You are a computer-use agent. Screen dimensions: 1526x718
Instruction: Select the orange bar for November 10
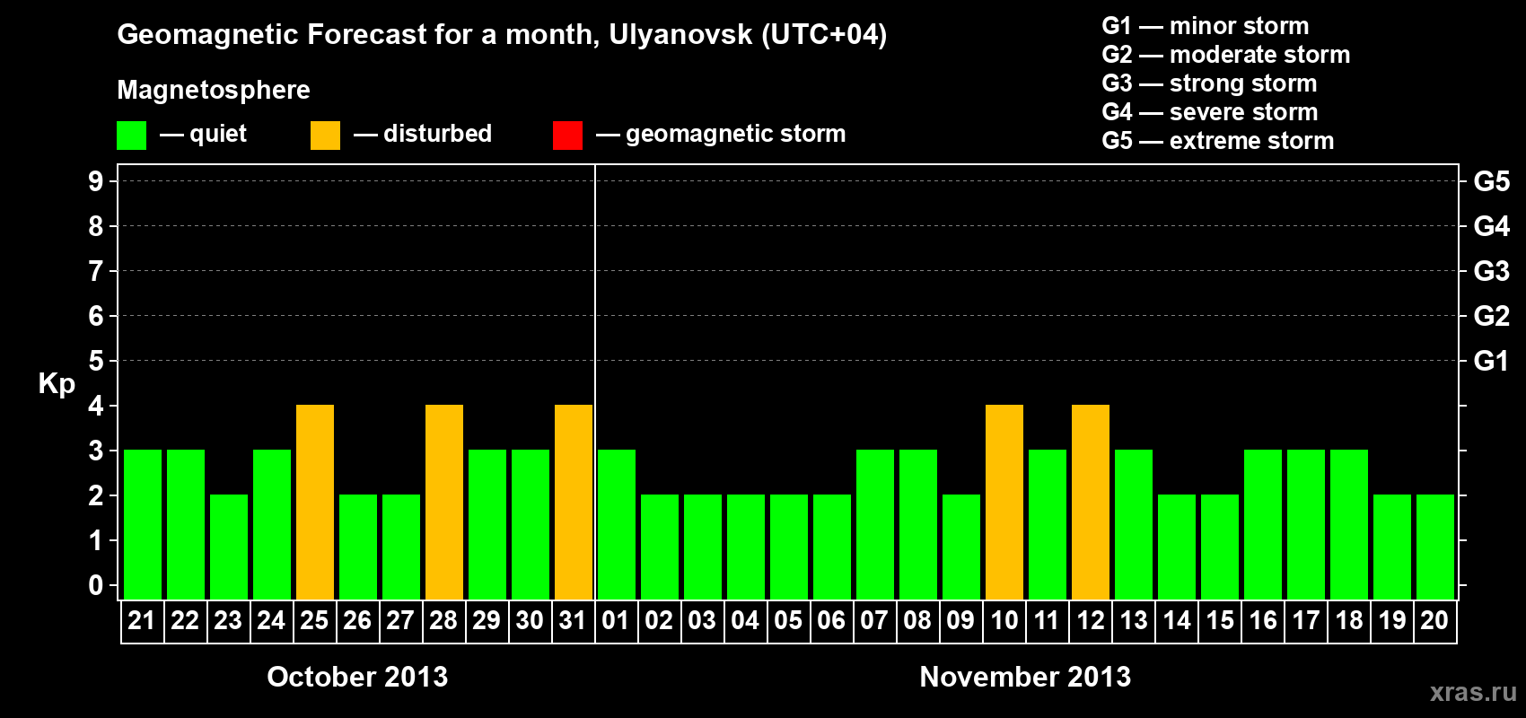tap(1004, 503)
